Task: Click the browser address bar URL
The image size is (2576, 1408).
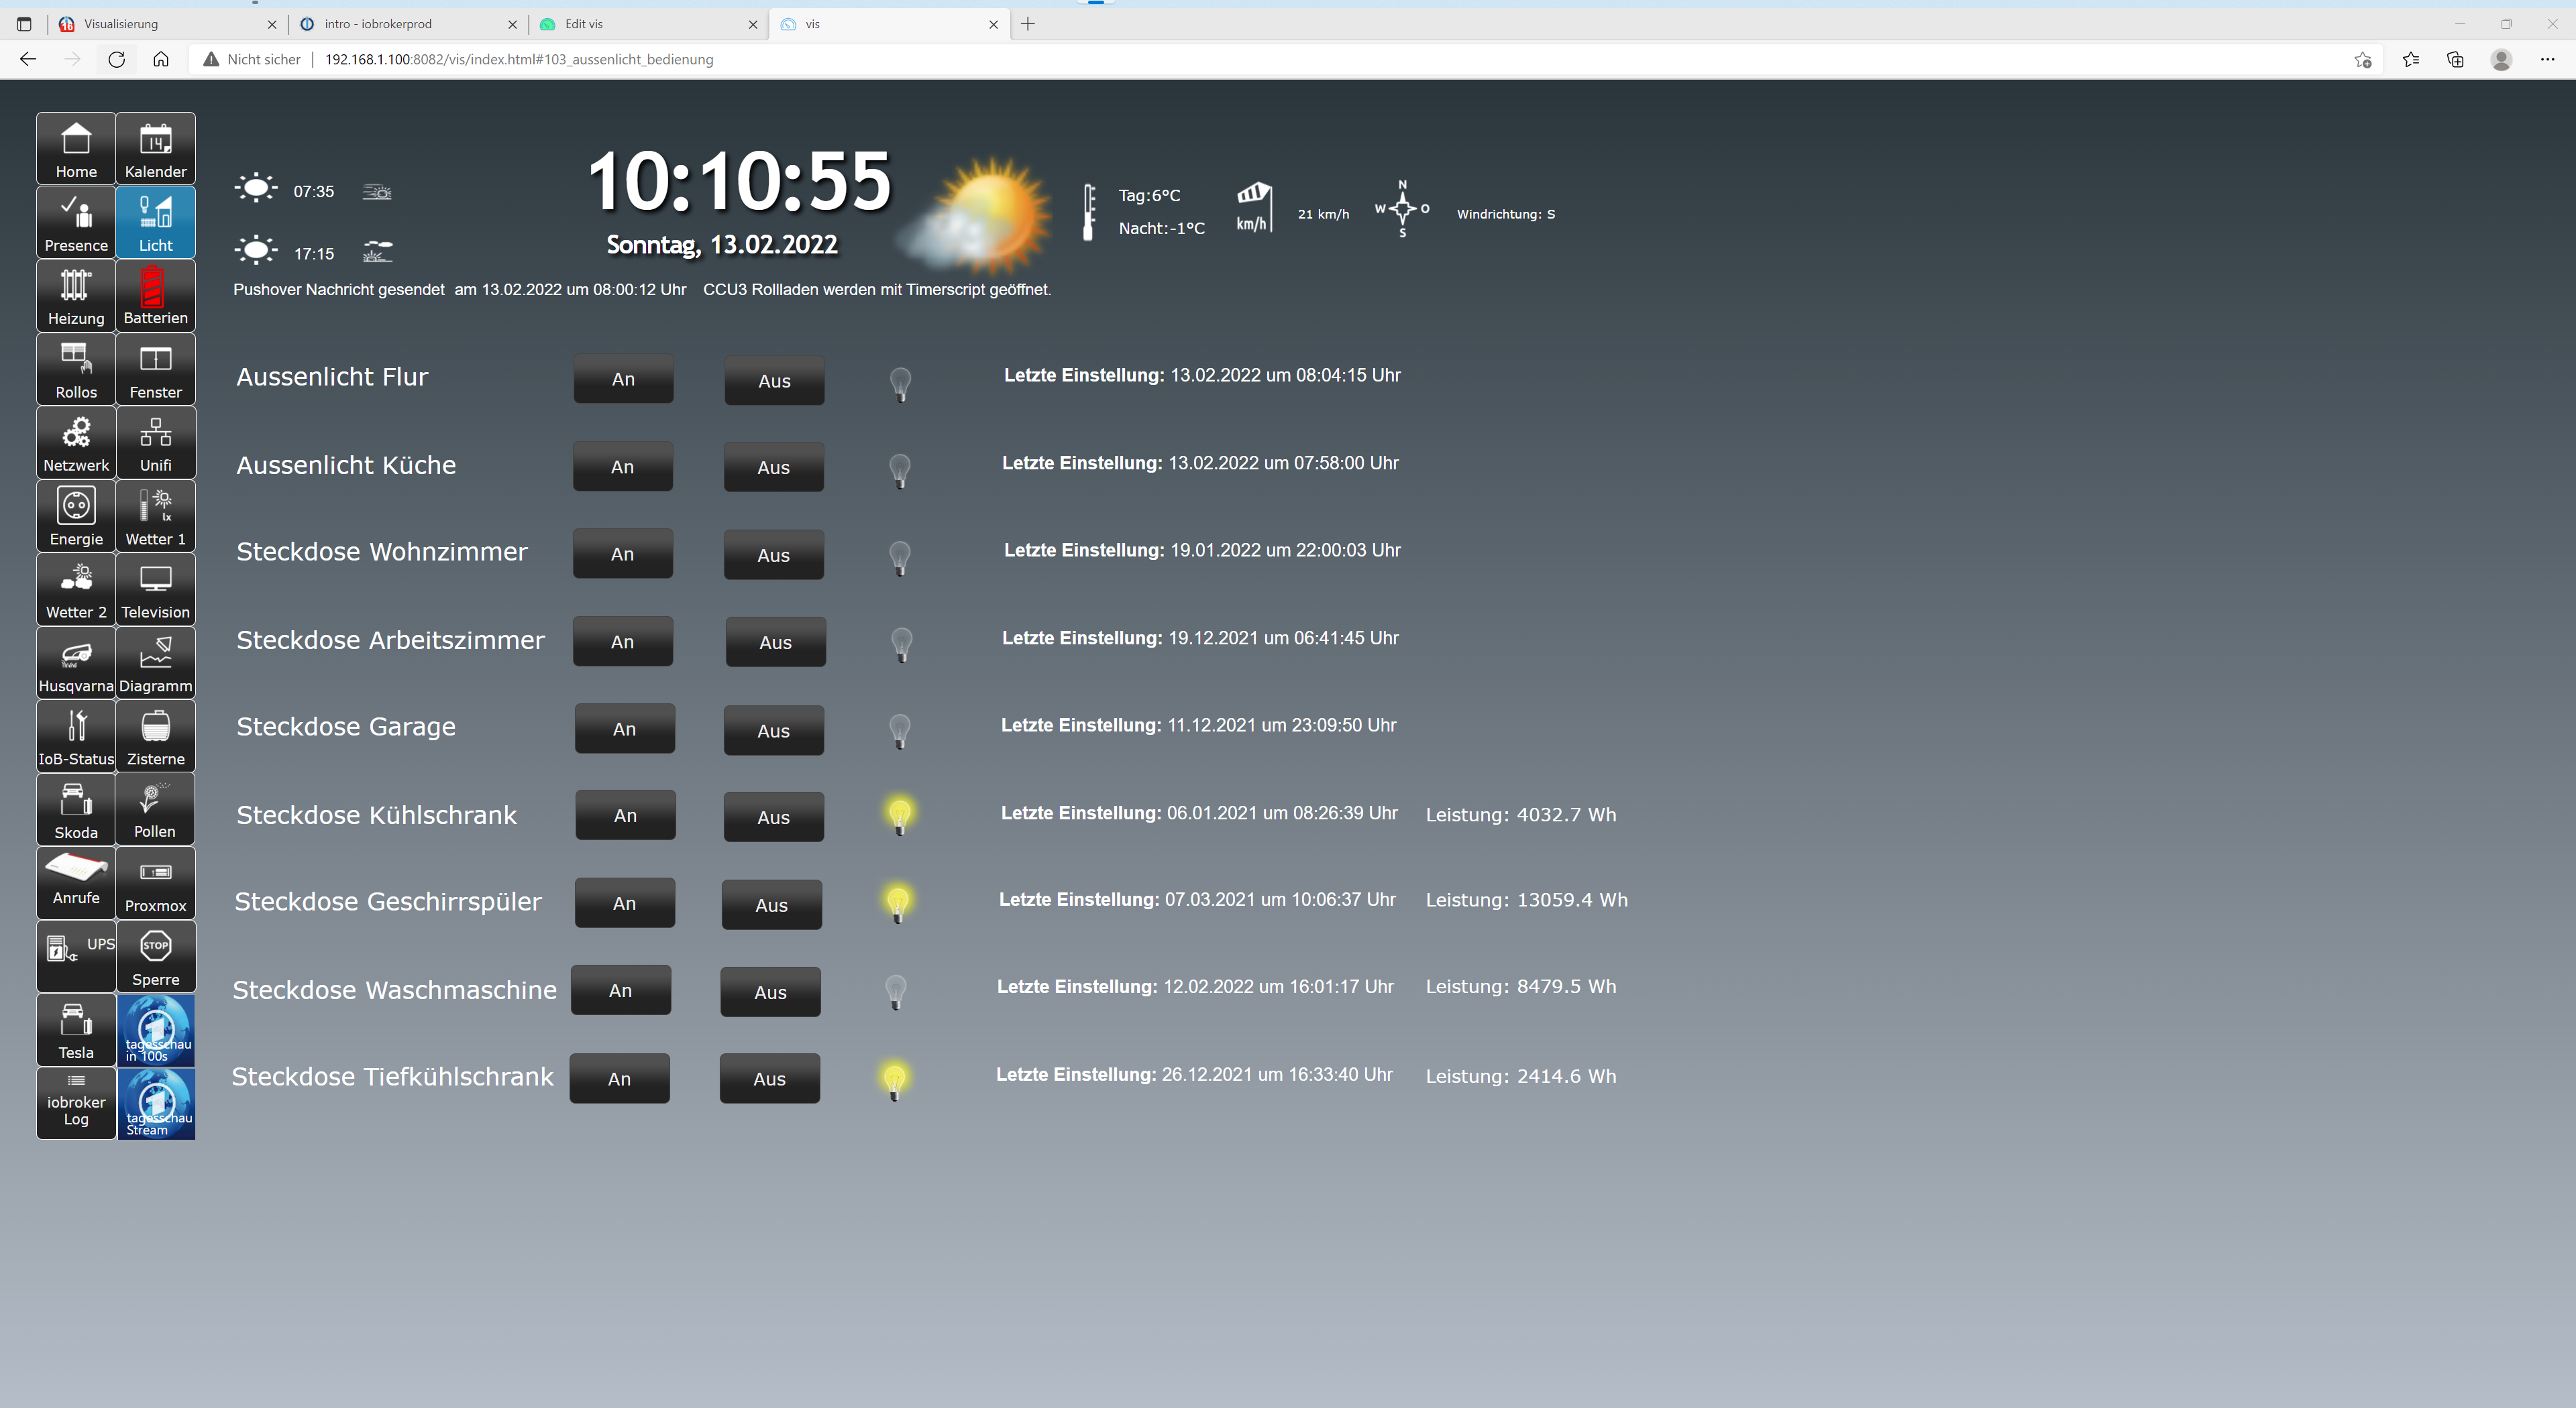Action: tap(519, 60)
